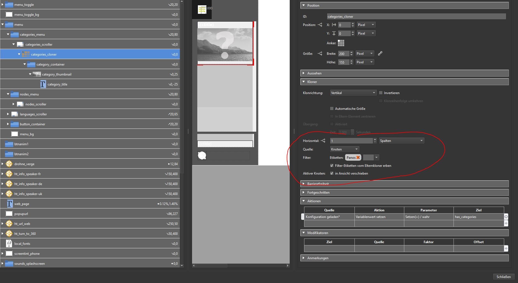Toggle in Ansicht verschieben checkbox

(x=332, y=173)
